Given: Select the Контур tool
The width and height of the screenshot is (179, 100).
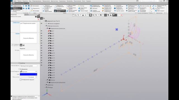Looking at the screenshot, I should pos(81,6).
